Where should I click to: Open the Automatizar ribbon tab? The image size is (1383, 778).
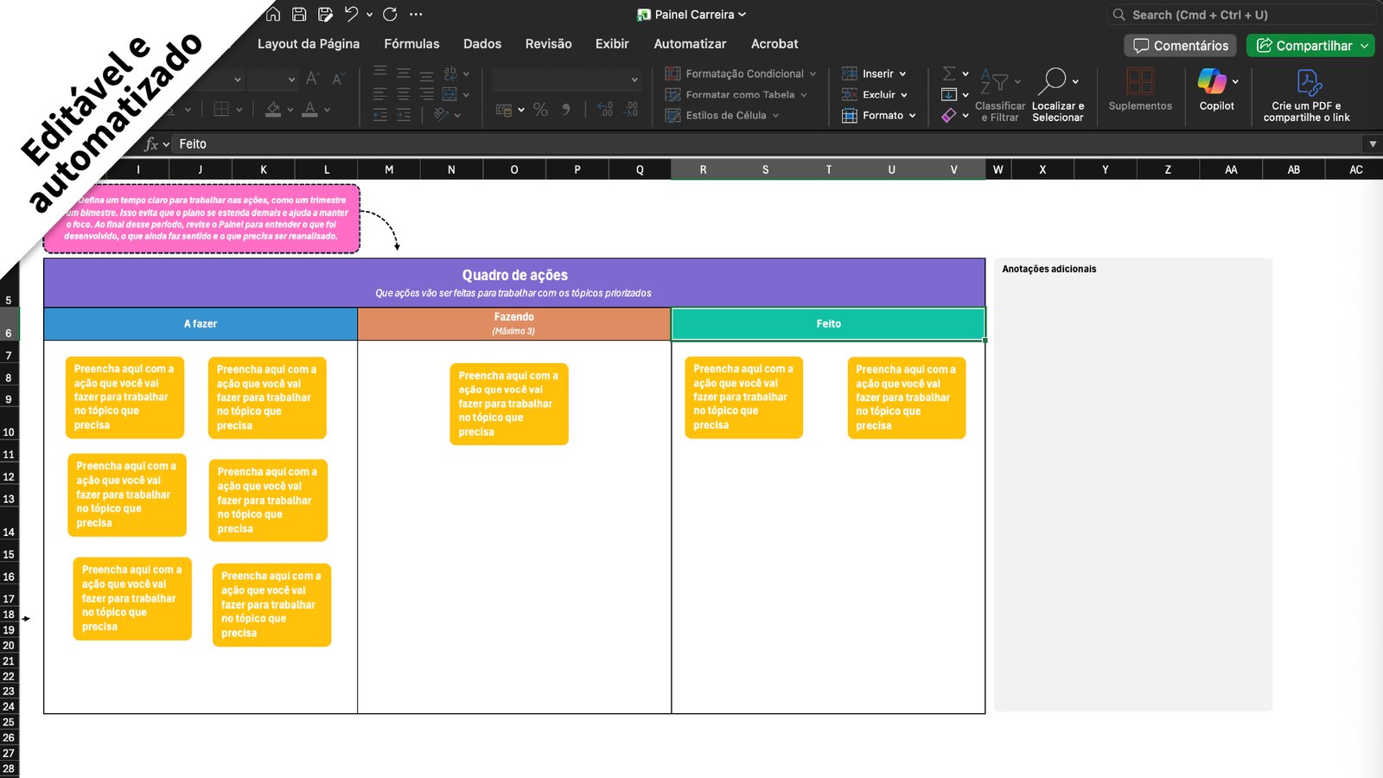pos(690,43)
